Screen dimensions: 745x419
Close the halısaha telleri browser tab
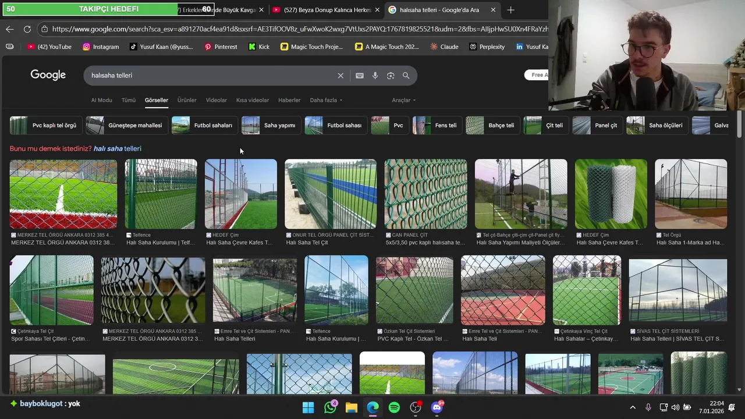point(493,10)
